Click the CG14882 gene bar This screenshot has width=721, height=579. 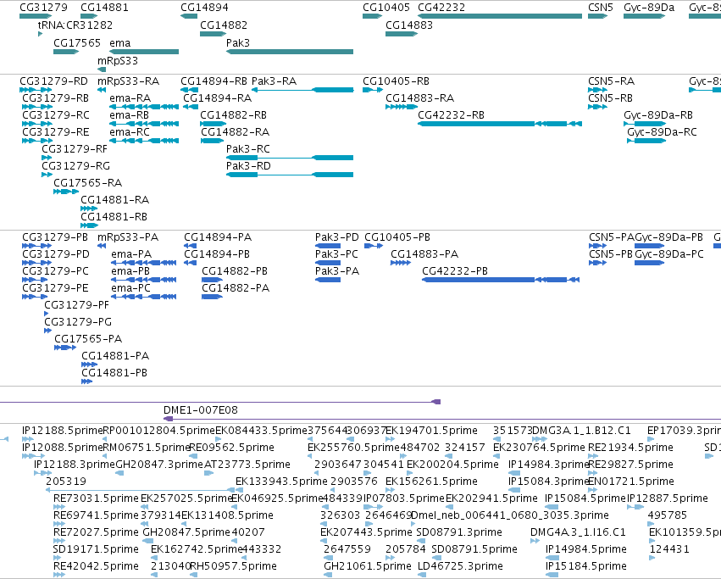point(213,34)
